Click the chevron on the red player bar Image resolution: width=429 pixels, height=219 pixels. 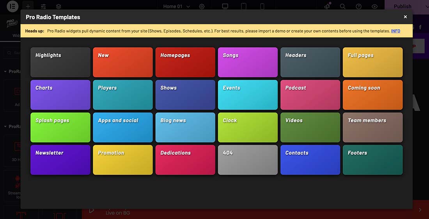point(420,210)
